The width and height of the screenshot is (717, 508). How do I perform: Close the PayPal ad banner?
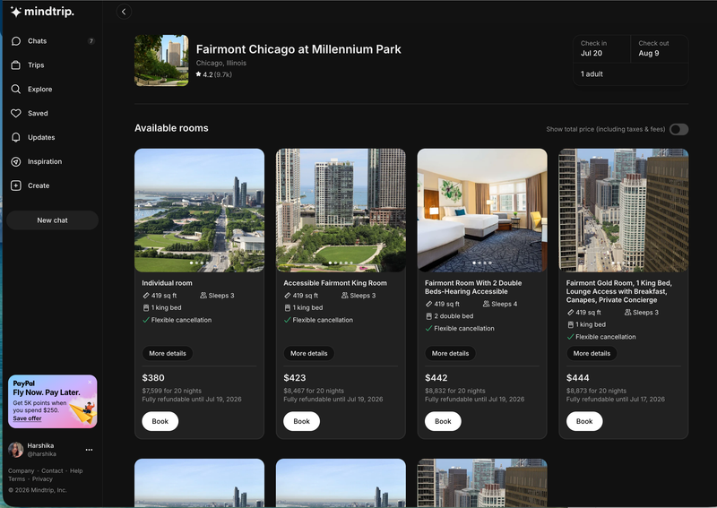(91, 383)
